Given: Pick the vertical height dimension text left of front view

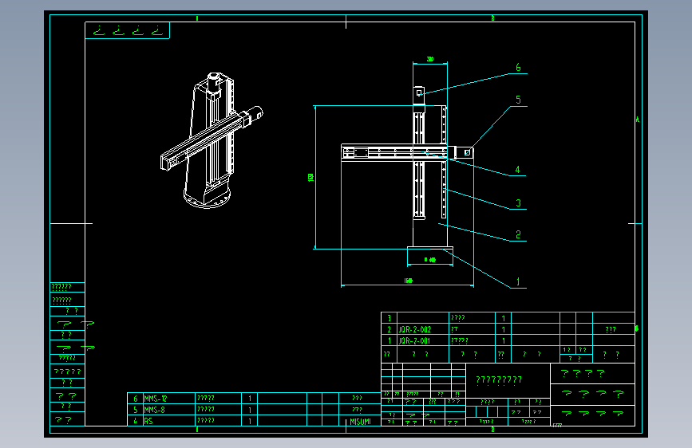Looking at the screenshot, I should (310, 177).
